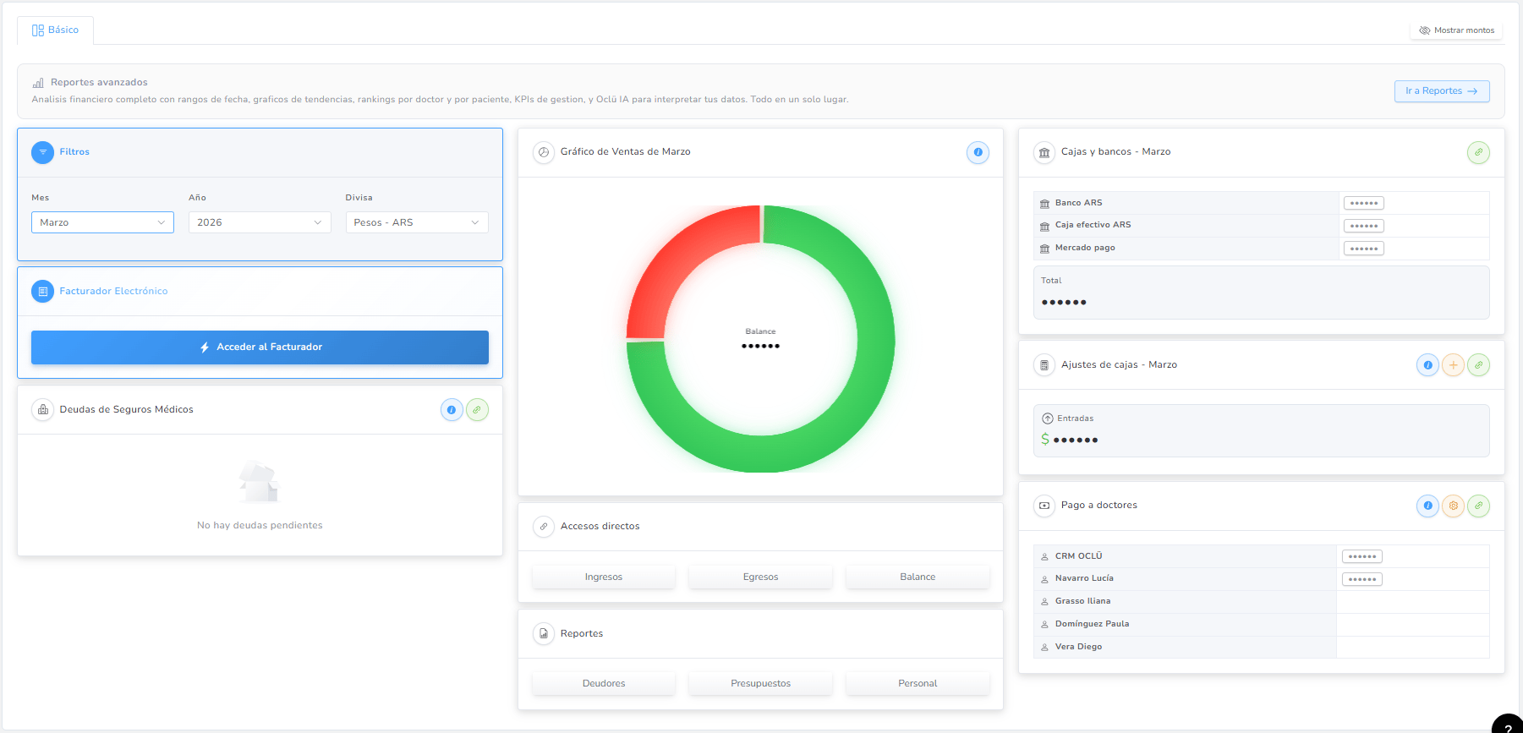The image size is (1523, 733).
Task: Open the Egresos shortcut
Action: tap(761, 577)
